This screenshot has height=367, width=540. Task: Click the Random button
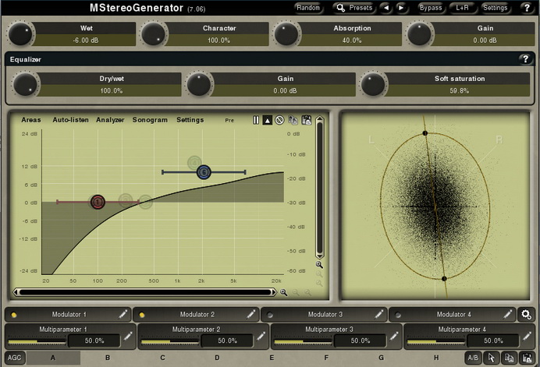coord(308,8)
